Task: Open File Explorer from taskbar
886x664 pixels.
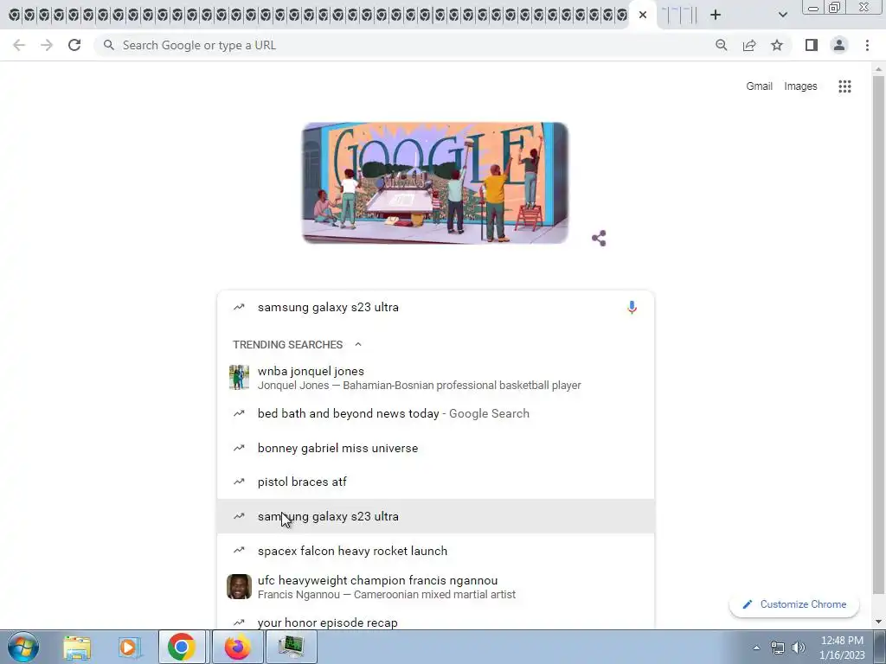Action: 77,647
